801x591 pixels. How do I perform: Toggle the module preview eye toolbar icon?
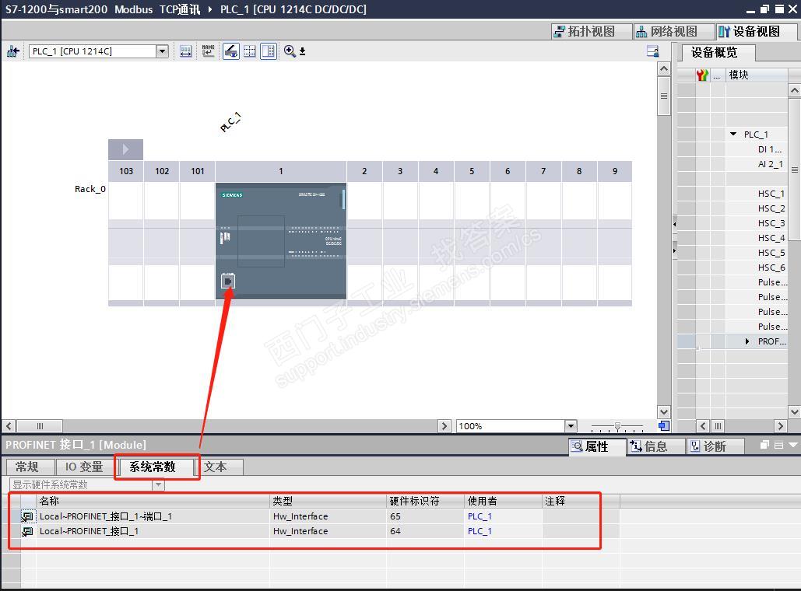(x=231, y=51)
